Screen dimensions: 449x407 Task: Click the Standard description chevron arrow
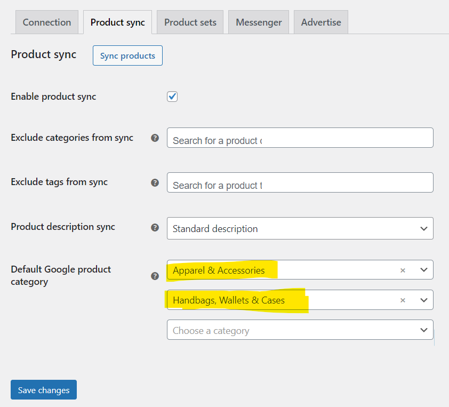[424, 228]
